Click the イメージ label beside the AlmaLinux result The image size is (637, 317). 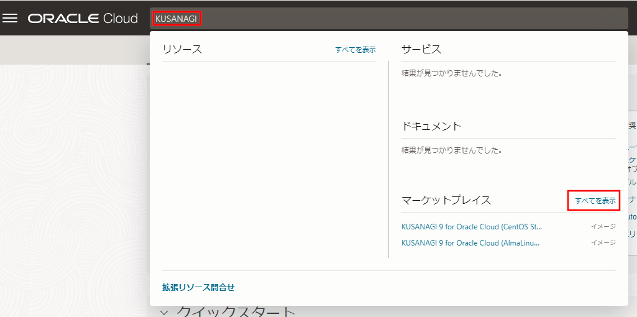[x=603, y=242]
